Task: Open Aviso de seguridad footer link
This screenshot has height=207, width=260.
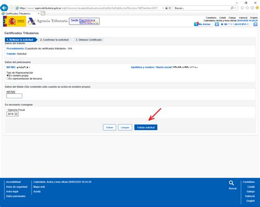Action: [x=16, y=187]
